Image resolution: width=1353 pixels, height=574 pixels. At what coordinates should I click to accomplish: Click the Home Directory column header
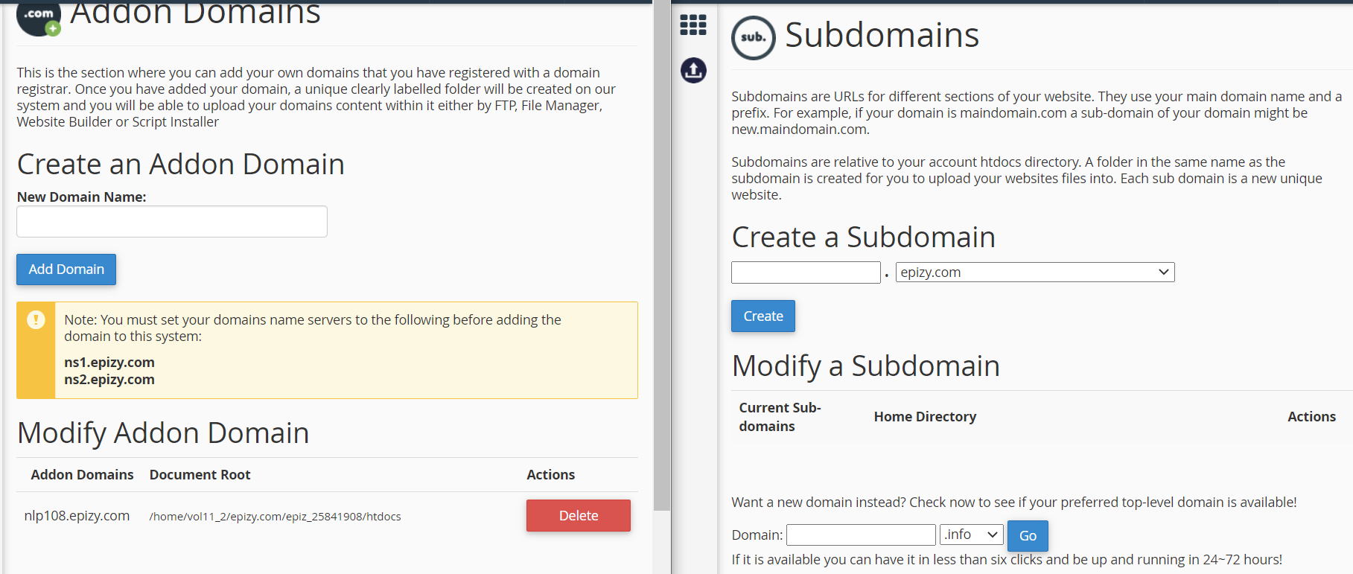[x=925, y=417]
